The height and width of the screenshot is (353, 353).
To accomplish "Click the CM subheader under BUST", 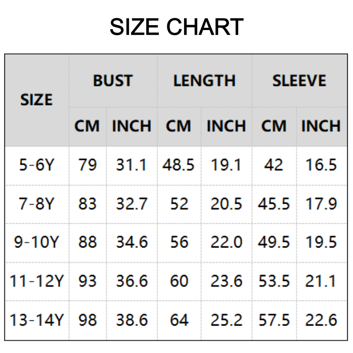I will pos(87,126).
